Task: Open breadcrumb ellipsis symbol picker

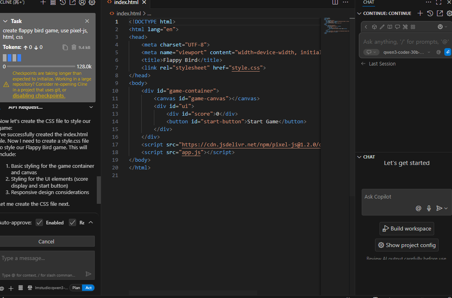Action: point(149,13)
